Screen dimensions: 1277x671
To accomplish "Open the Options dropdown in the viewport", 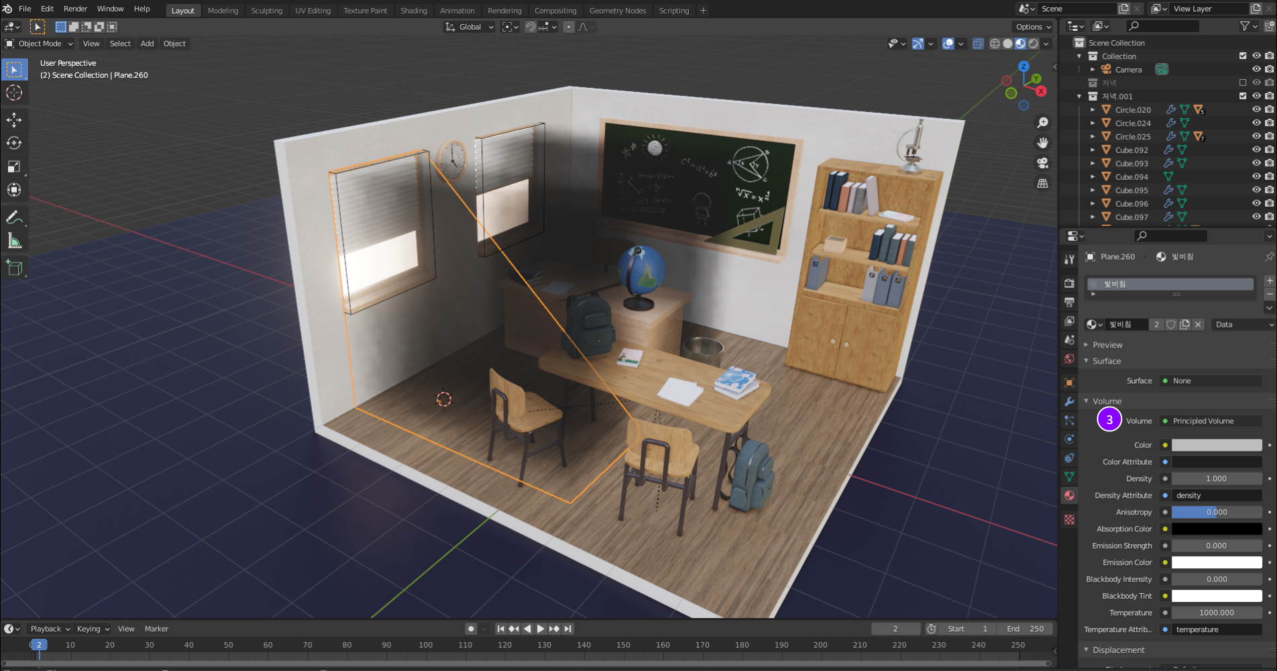I will (1033, 27).
